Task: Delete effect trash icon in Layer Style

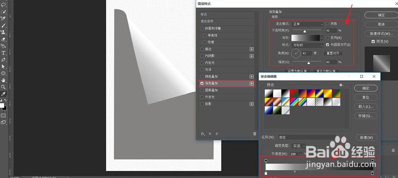Action: [254, 133]
